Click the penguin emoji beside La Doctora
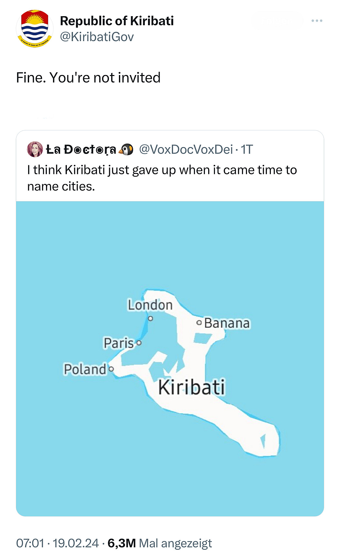This screenshot has width=340, height=551. tap(126, 149)
